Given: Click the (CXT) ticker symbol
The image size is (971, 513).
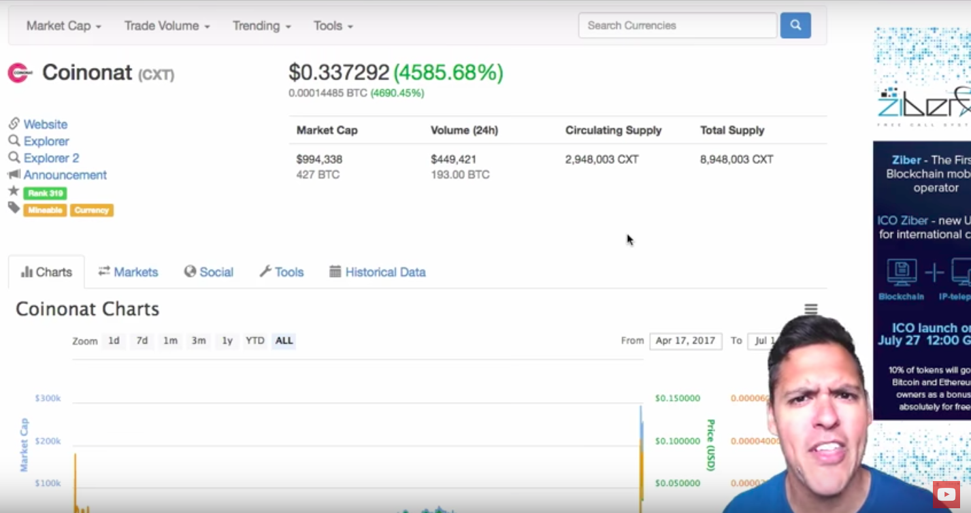Looking at the screenshot, I should 157,75.
